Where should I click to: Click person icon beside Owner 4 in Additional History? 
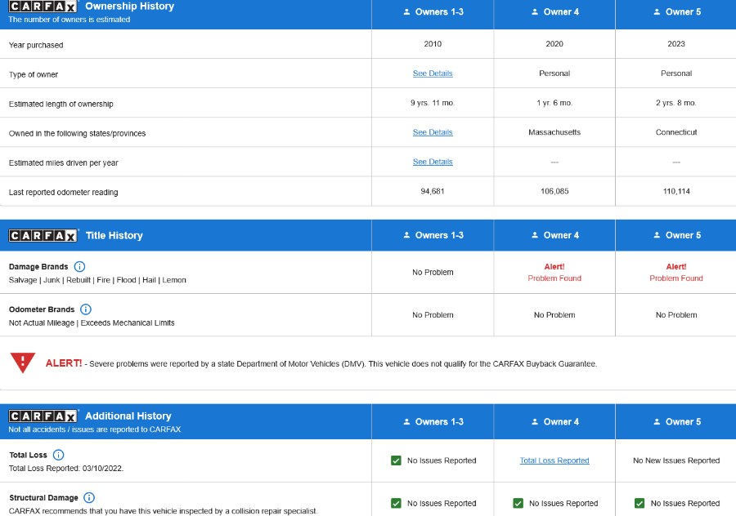click(535, 422)
